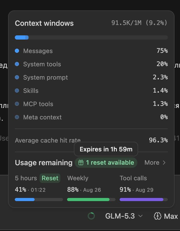The image size is (180, 231).
Task: Open the Max reasoning effort selector
Action: [166, 216]
